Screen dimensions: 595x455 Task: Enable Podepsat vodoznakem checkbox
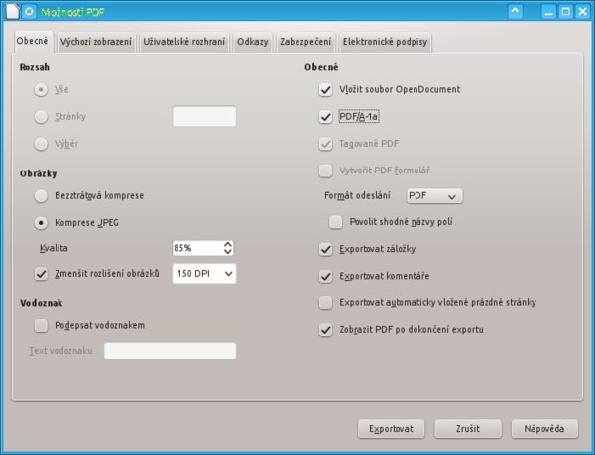click(41, 326)
